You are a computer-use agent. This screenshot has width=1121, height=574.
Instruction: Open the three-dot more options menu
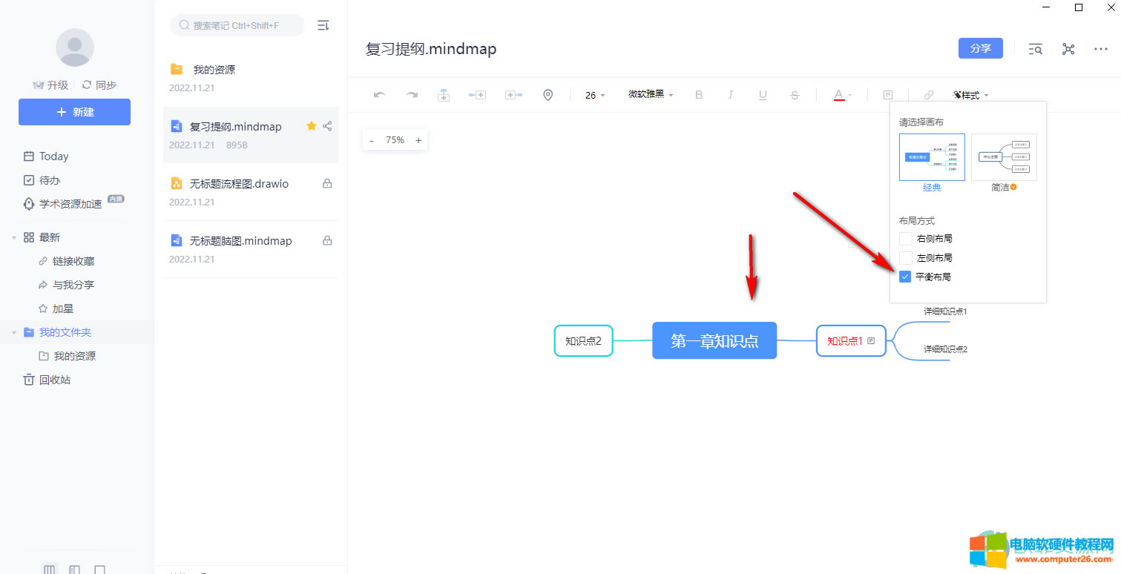pyautogui.click(x=1100, y=49)
